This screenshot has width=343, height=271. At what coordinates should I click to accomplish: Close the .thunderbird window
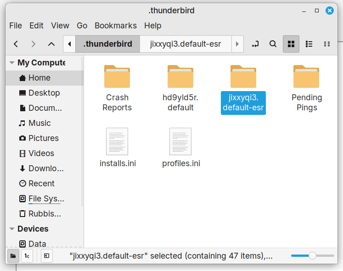click(329, 11)
